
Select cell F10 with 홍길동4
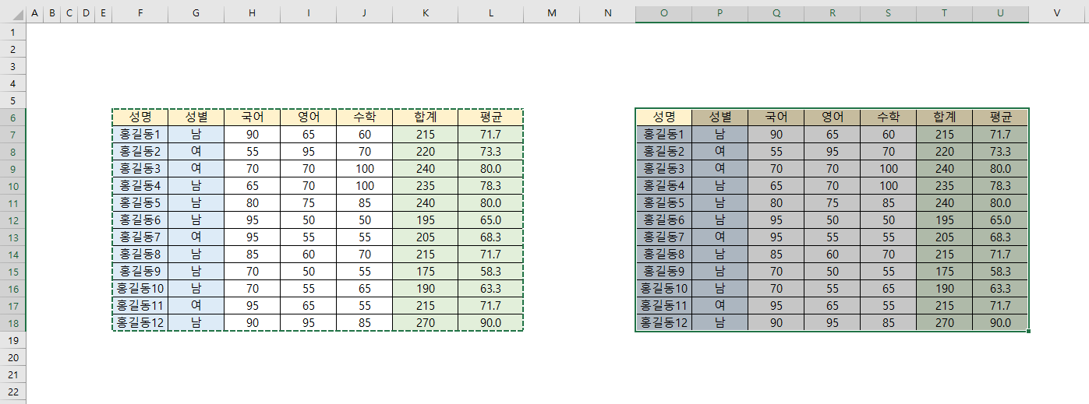[140, 185]
